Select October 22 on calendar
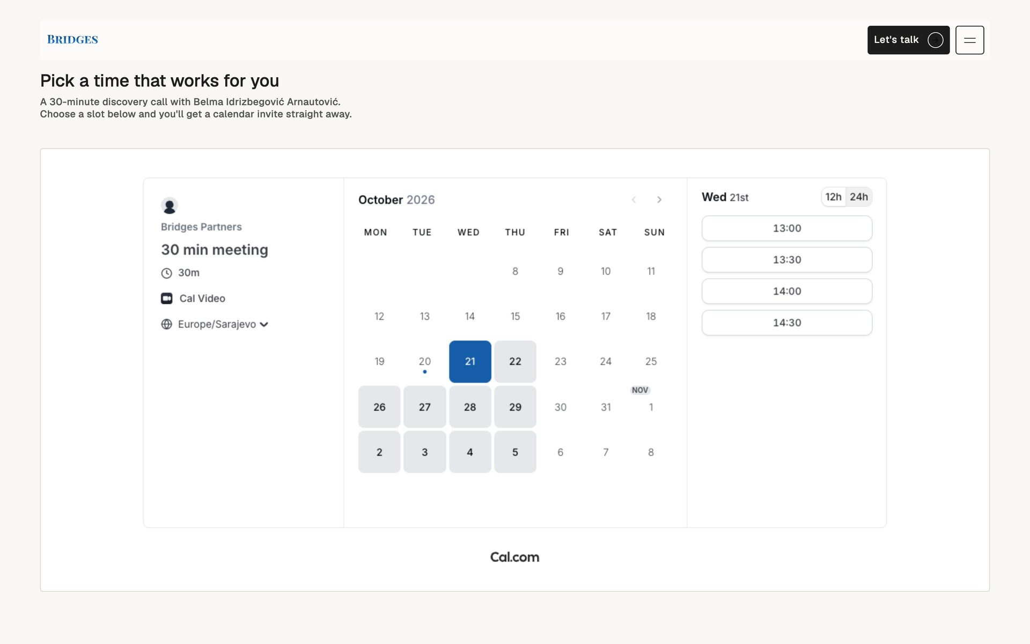Screen dimensions: 1030x644 [x=515, y=362]
